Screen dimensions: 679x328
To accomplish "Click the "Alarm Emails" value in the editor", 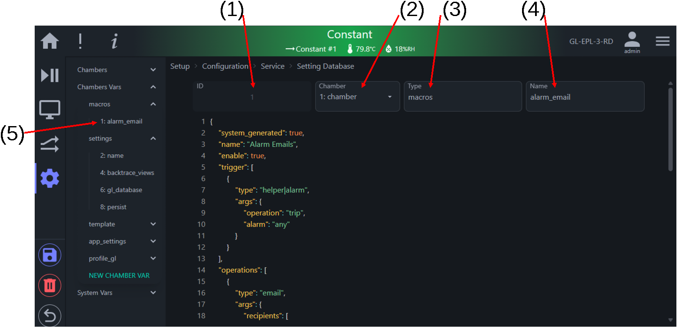I will click(272, 144).
